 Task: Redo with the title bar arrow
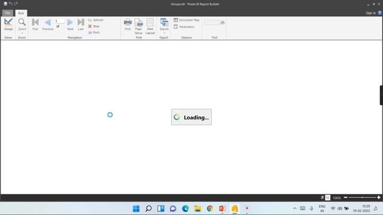pyautogui.click(x=16, y=4)
